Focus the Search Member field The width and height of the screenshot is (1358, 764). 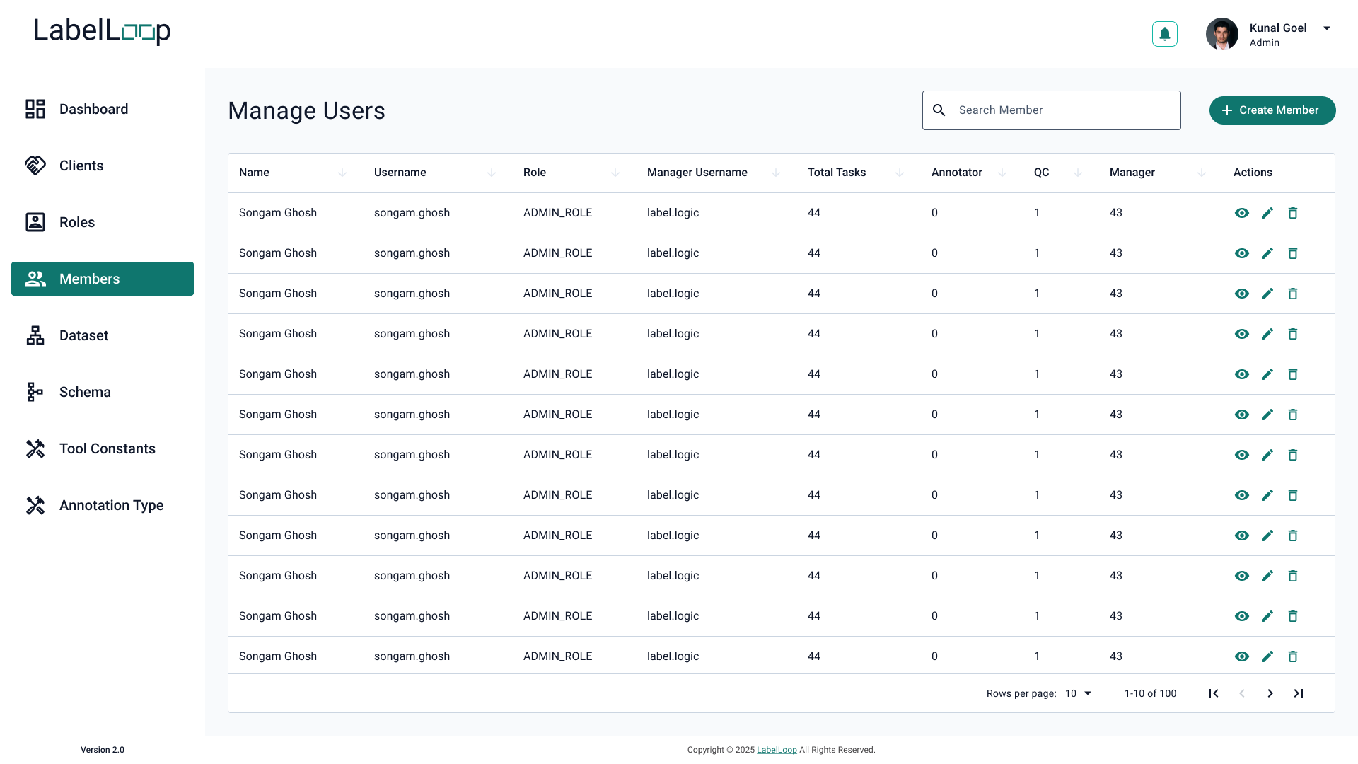click(x=1052, y=110)
